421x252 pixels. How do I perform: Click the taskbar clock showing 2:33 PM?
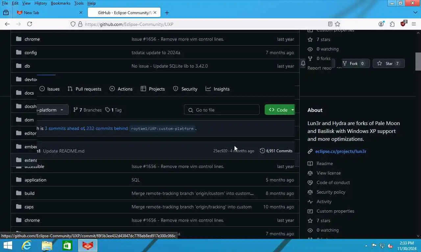407,245
